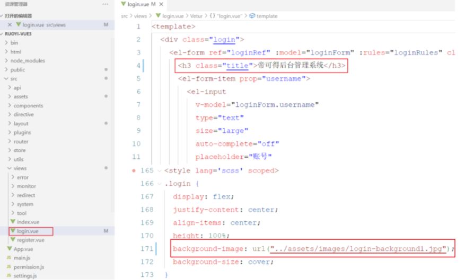Screen dimensions: 465x280
Task: Click the template symbol icon in breadcrumbs
Action: tap(252, 16)
